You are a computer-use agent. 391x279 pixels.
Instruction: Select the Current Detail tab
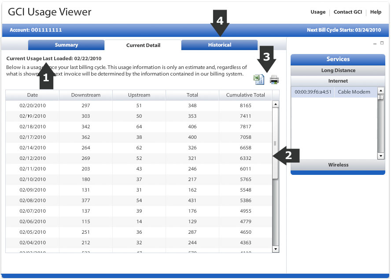(143, 45)
